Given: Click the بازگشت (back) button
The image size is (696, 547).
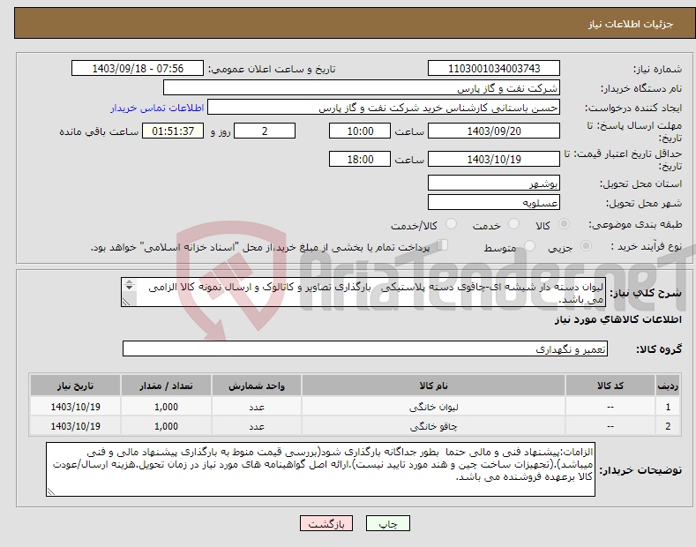Looking at the screenshot, I should tap(326, 523).
